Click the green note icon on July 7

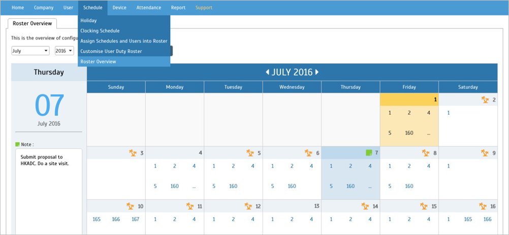coord(369,153)
